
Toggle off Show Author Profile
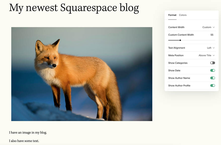[x=212, y=85]
